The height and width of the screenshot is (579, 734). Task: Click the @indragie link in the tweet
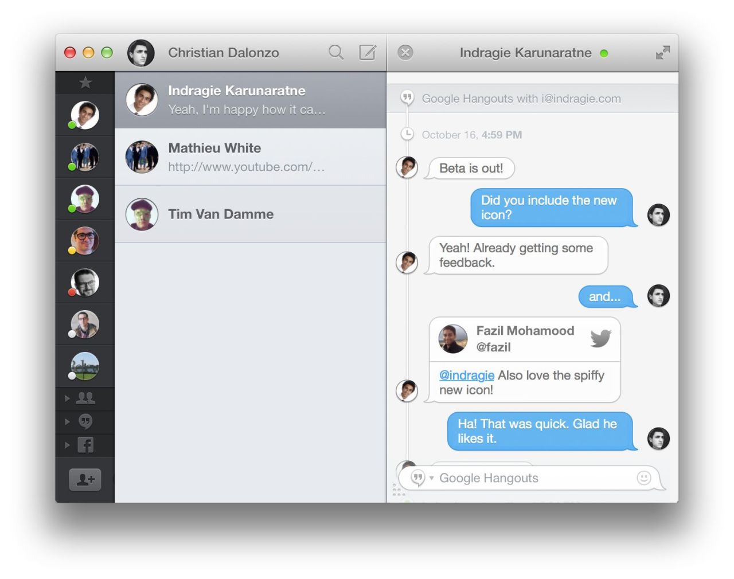tap(467, 375)
